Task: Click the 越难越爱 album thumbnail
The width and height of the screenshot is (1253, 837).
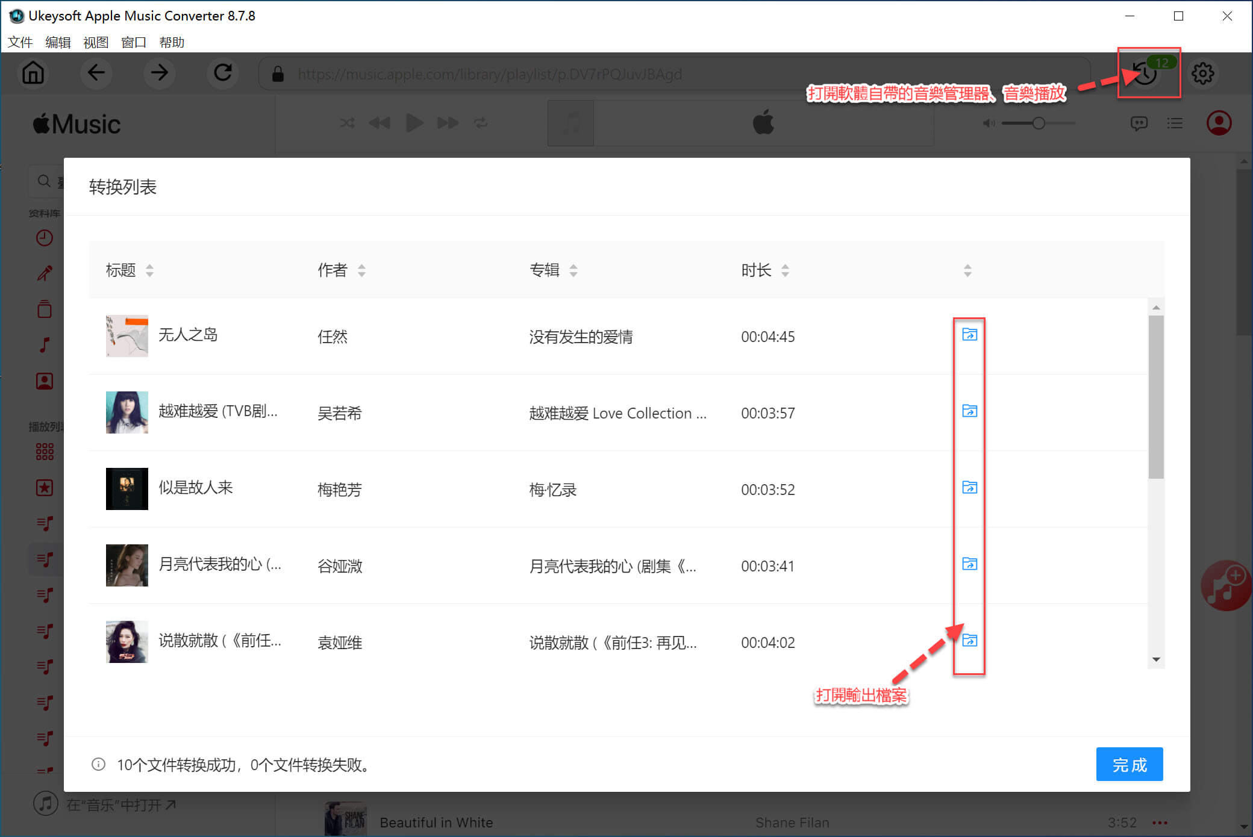Action: [x=127, y=412]
